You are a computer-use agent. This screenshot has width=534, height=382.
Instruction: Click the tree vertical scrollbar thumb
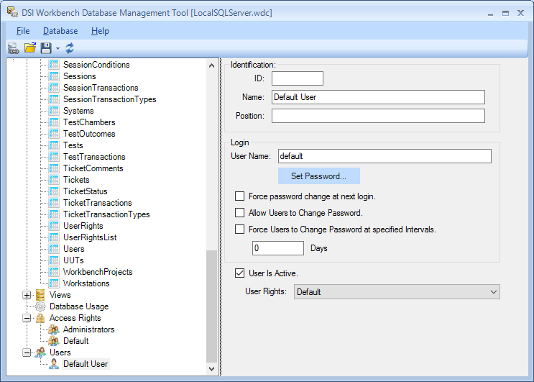tap(211, 306)
